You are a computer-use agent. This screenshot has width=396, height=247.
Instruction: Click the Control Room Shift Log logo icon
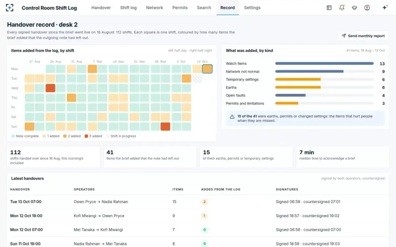pyautogui.click(x=10, y=8)
